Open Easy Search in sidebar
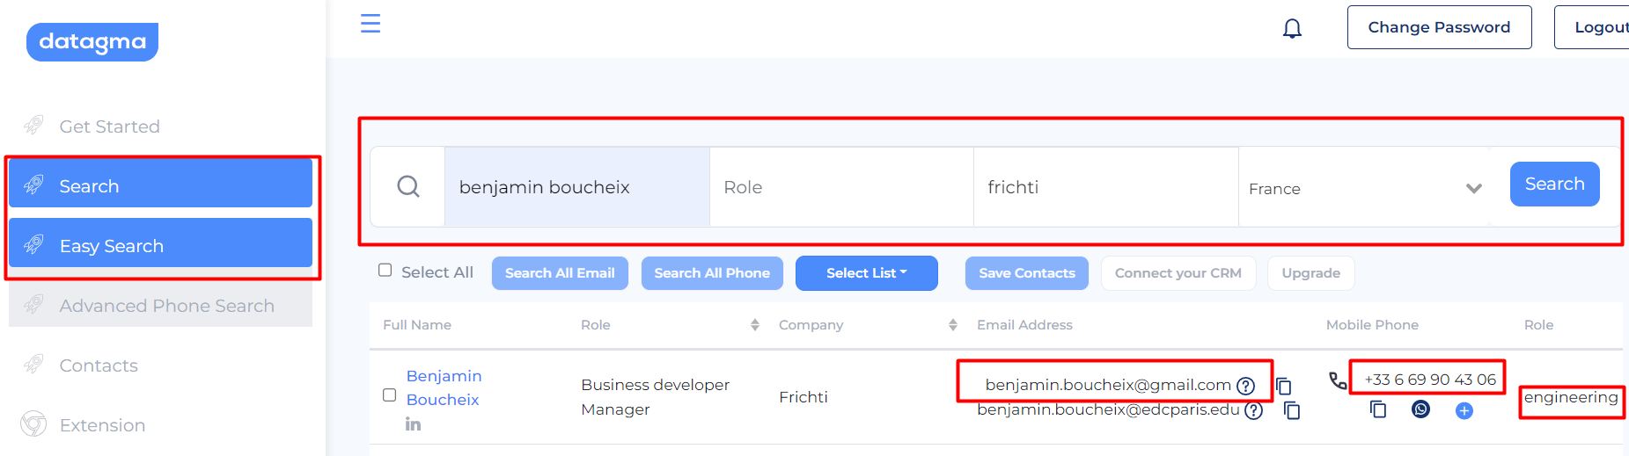Viewport: 1629px width, 456px height. (x=160, y=245)
